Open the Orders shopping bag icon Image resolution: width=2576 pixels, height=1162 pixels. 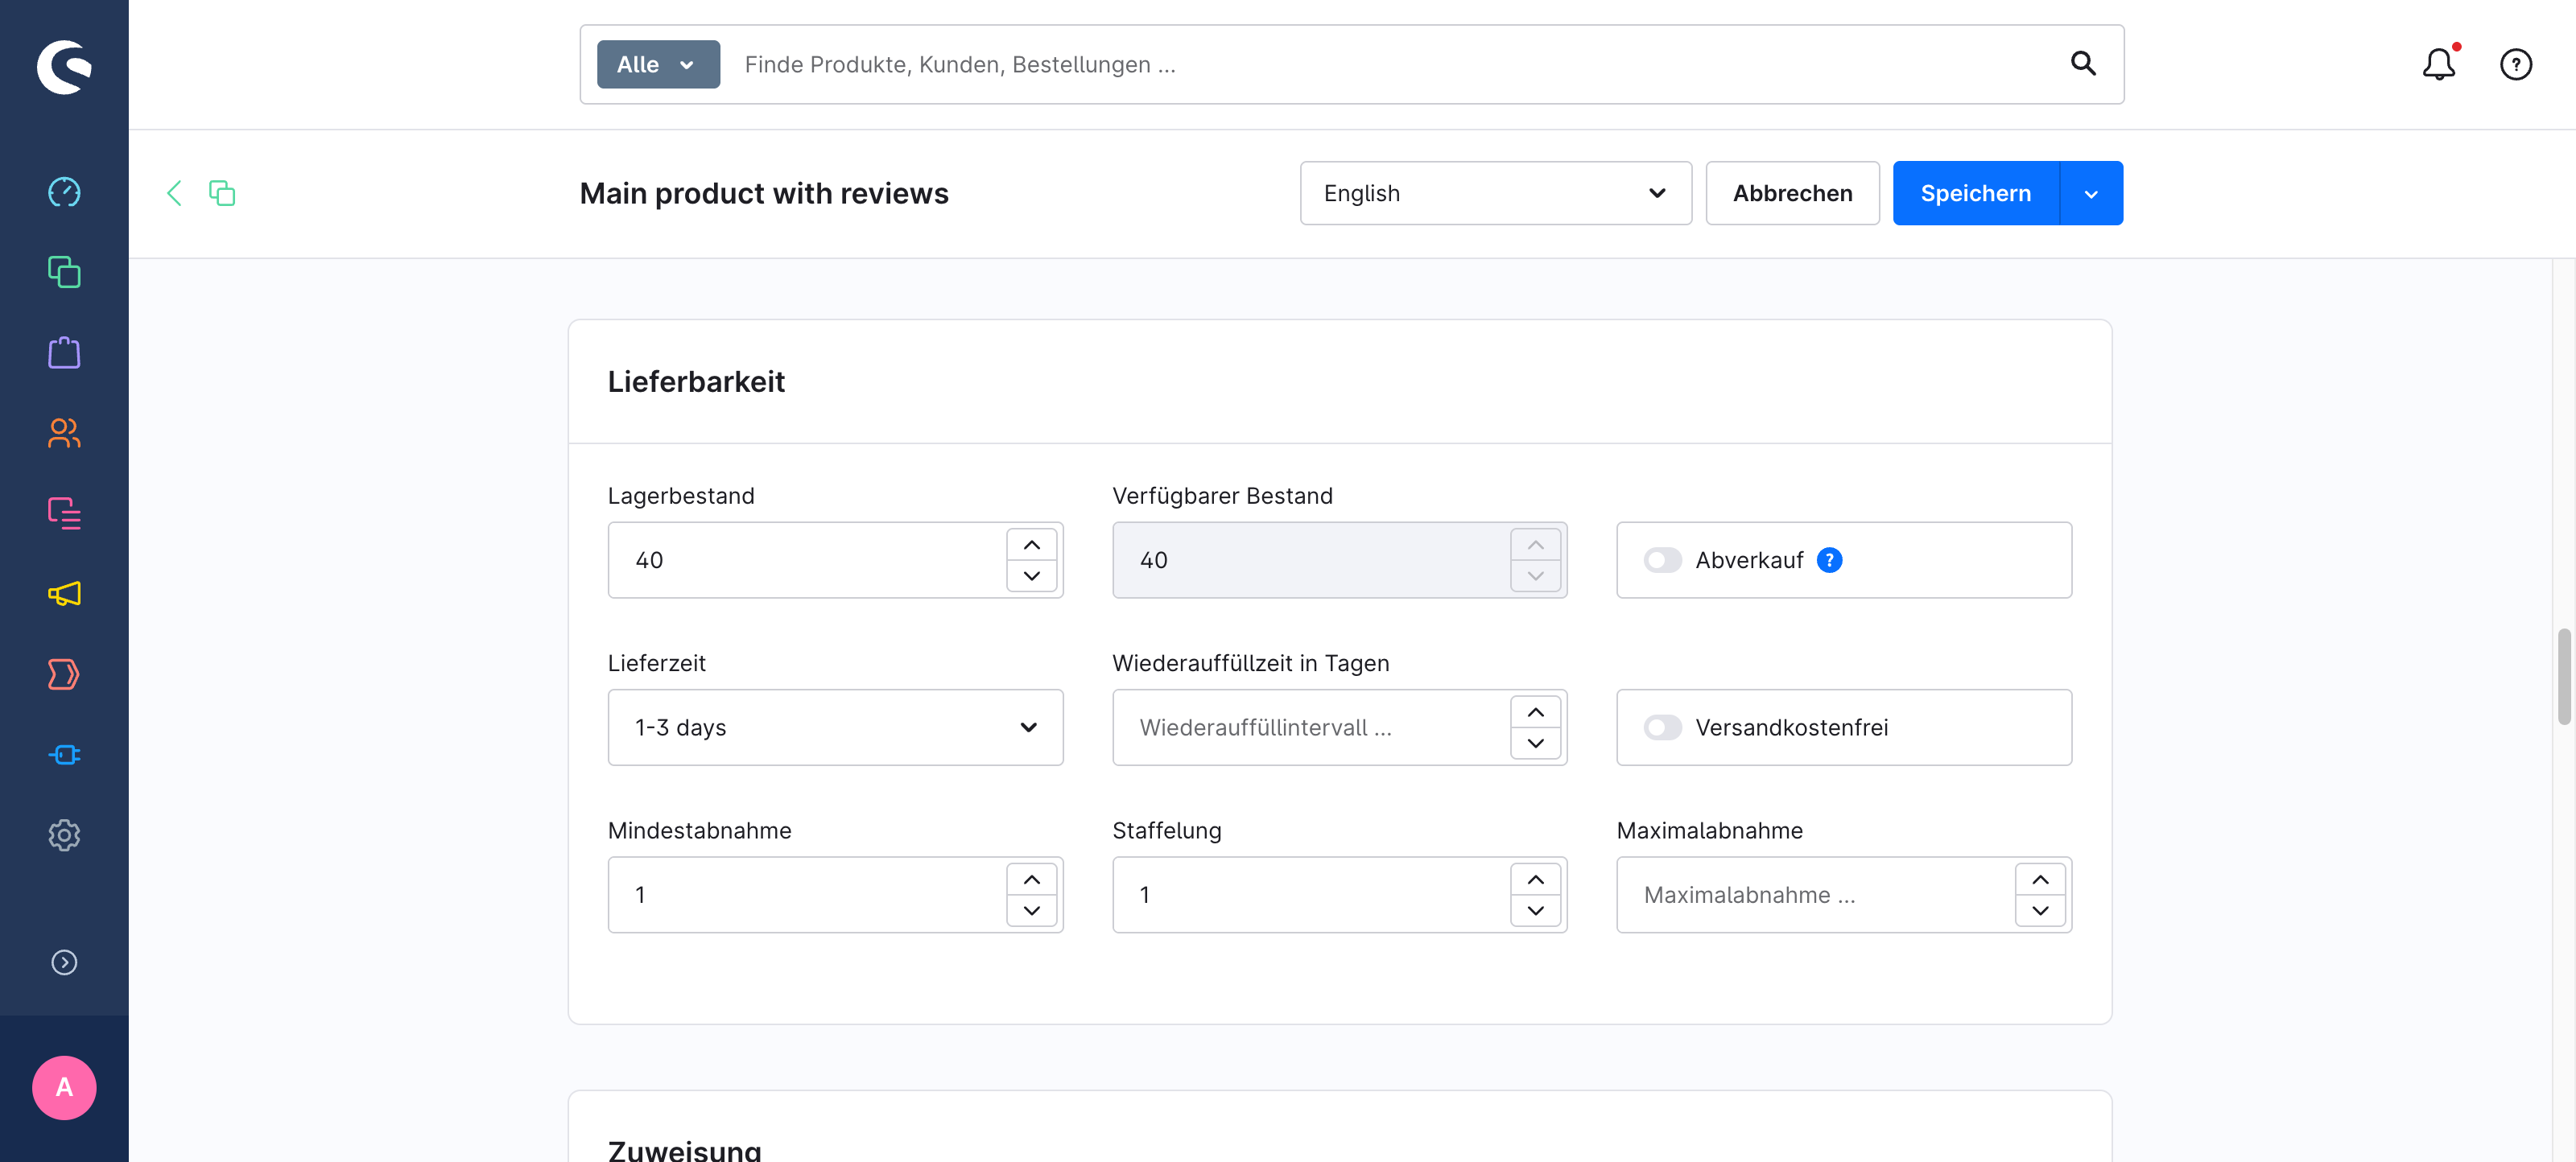[x=64, y=352]
